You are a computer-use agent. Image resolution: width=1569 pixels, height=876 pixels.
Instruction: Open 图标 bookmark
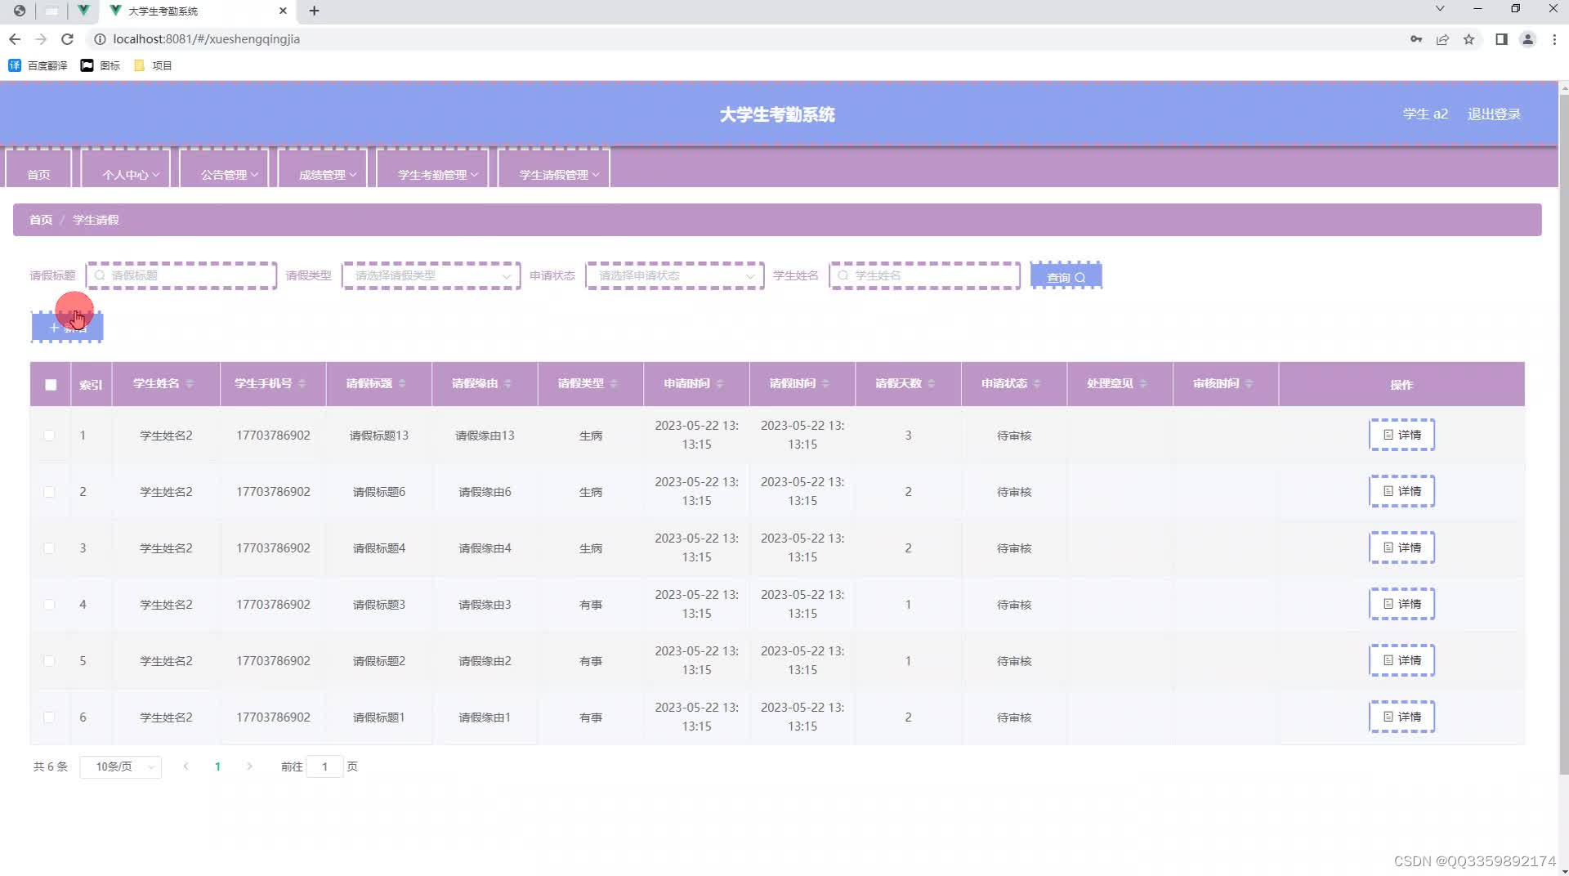100,65
